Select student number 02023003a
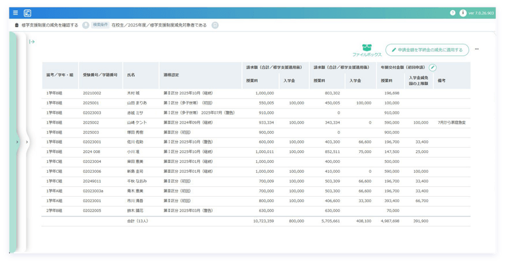Image resolution: width=505 pixels, height=264 pixels. (x=93, y=191)
